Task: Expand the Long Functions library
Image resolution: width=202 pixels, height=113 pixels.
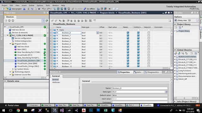Action: coord(175,71)
